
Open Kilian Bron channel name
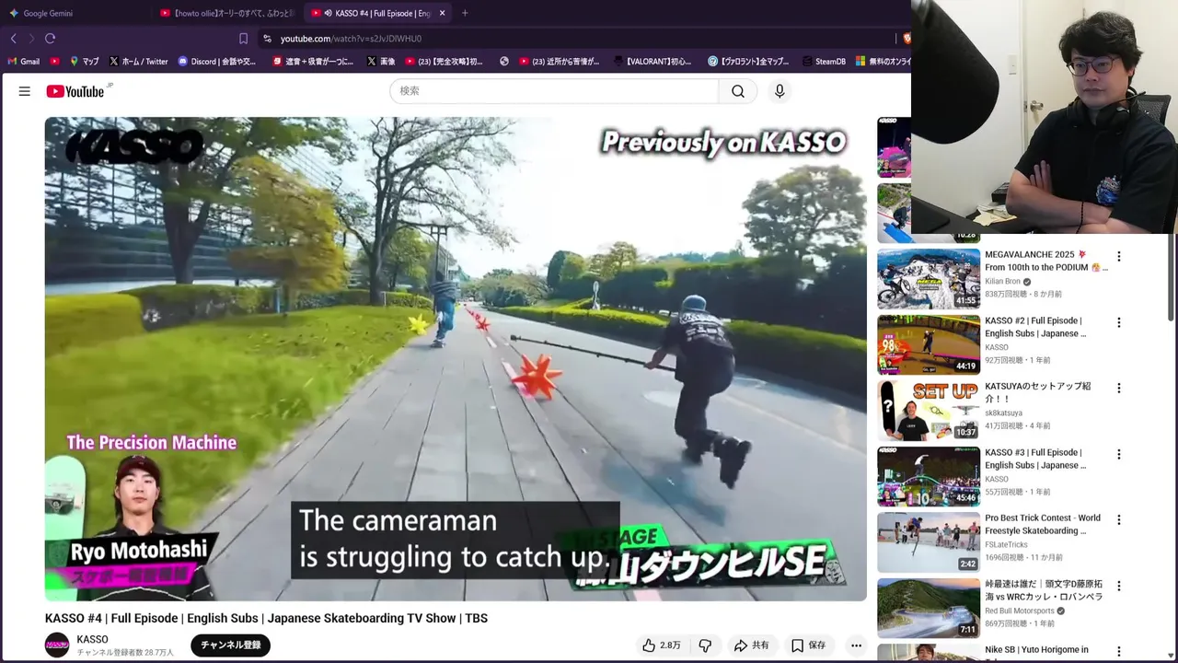(1002, 282)
